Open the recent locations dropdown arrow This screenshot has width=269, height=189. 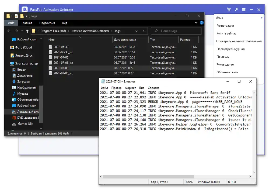coord(22,31)
